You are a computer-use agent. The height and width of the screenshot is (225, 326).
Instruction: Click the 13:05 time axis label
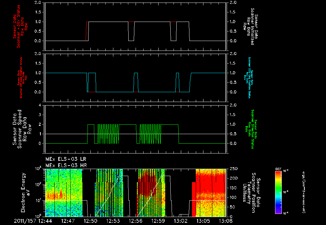coord(203,221)
